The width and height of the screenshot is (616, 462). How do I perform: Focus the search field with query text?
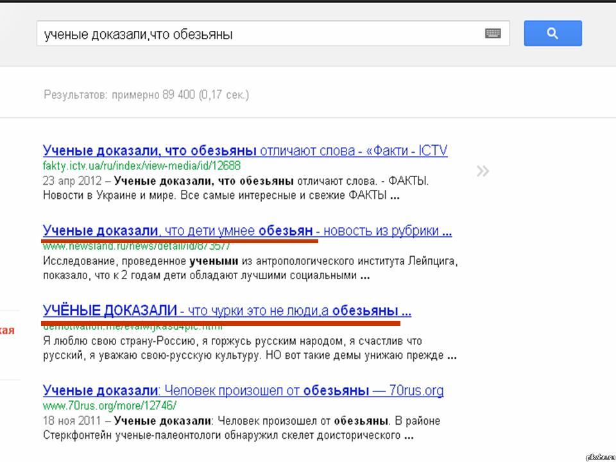coord(273,33)
